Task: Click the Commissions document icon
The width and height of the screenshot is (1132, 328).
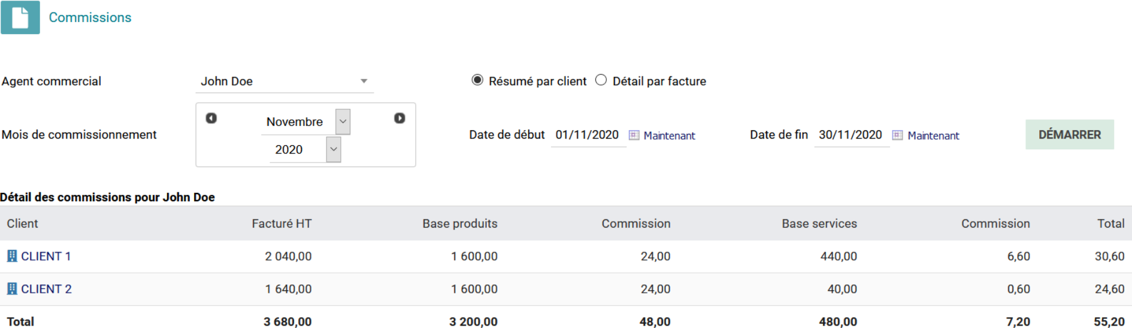Action: (20, 17)
